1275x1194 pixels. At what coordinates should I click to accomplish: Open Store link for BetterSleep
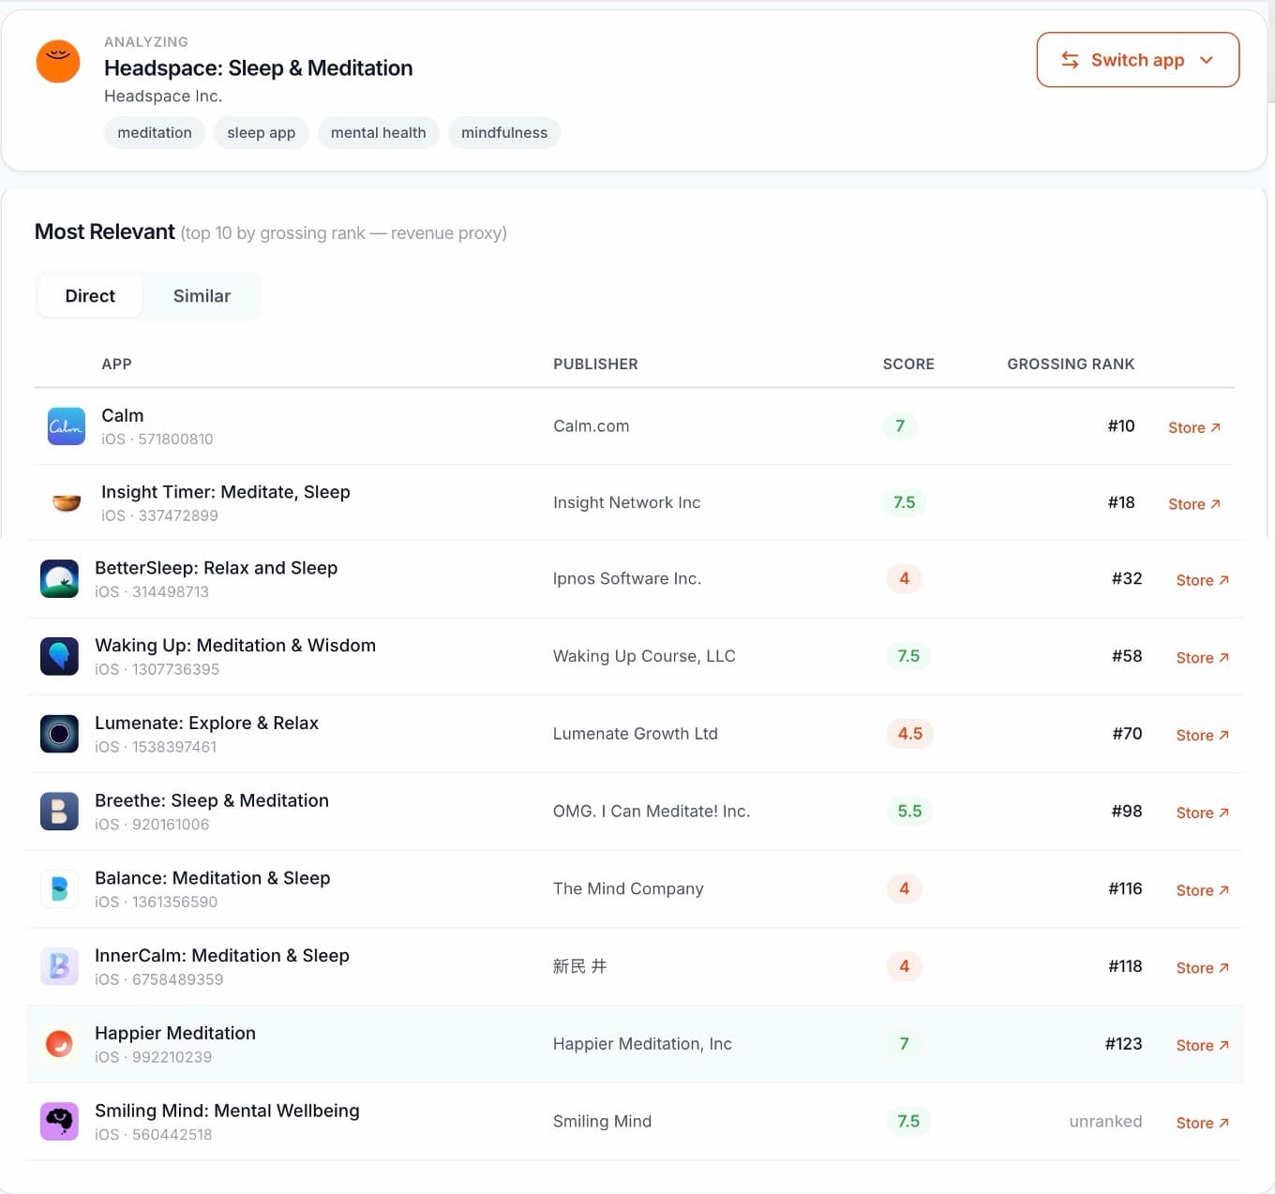click(1203, 580)
